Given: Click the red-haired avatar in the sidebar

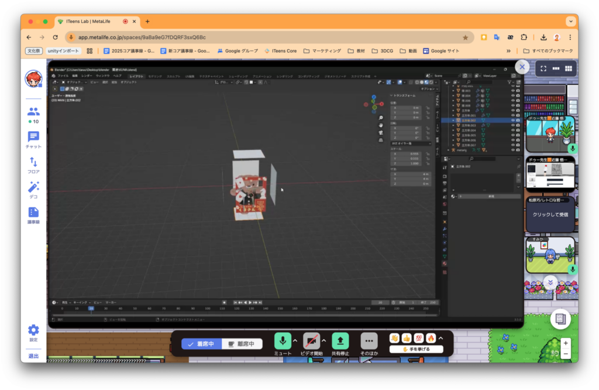Looking at the screenshot, I should coord(33,79).
